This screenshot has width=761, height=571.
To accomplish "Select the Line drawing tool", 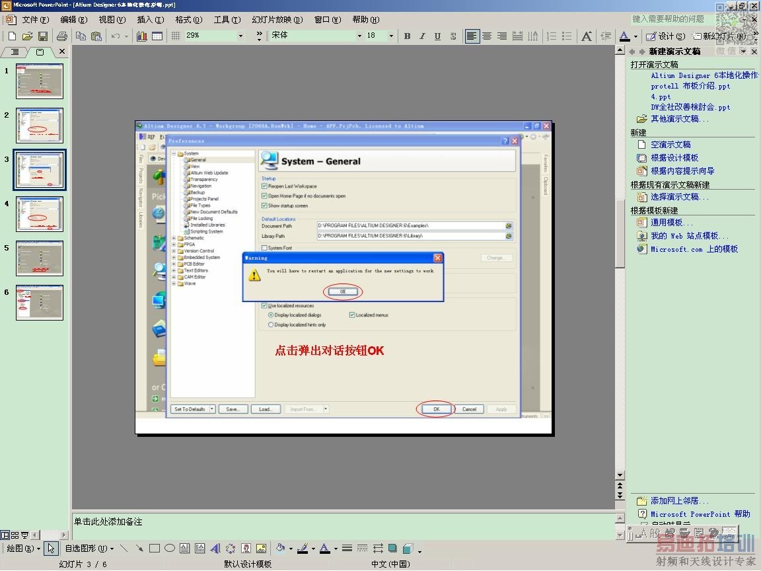I will tap(124, 548).
